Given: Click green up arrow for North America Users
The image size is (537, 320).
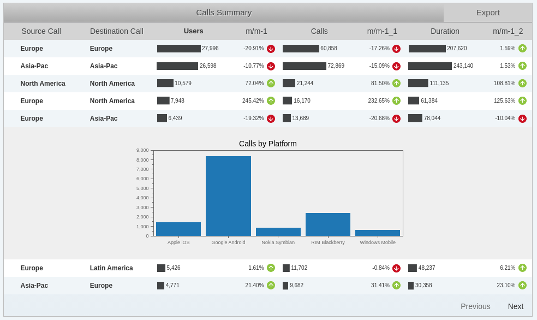Looking at the screenshot, I should pyautogui.click(x=271, y=84).
